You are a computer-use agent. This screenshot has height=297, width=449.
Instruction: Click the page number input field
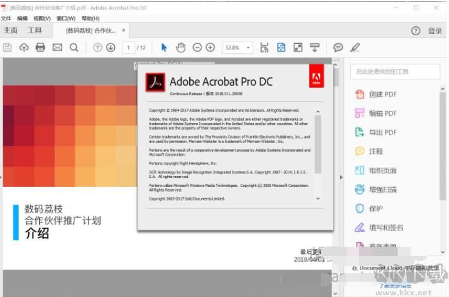click(x=128, y=47)
